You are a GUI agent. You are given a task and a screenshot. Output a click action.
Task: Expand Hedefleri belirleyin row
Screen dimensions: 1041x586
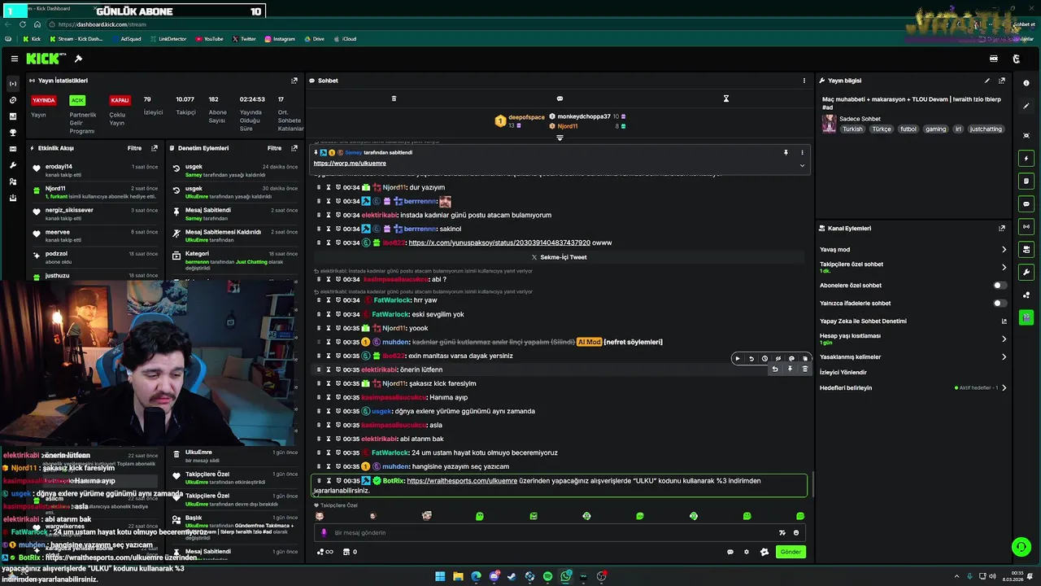point(1004,388)
